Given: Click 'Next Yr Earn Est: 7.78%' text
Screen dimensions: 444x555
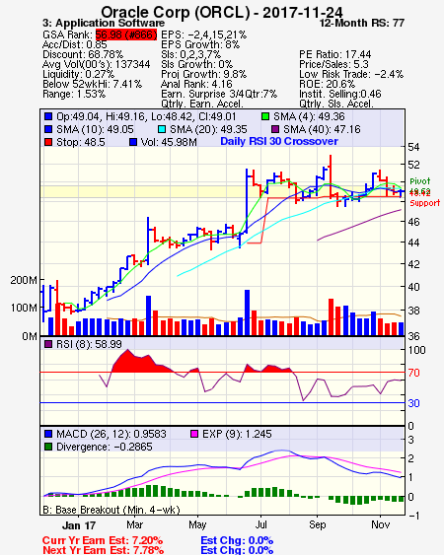Looking at the screenshot, I should pos(104,550).
